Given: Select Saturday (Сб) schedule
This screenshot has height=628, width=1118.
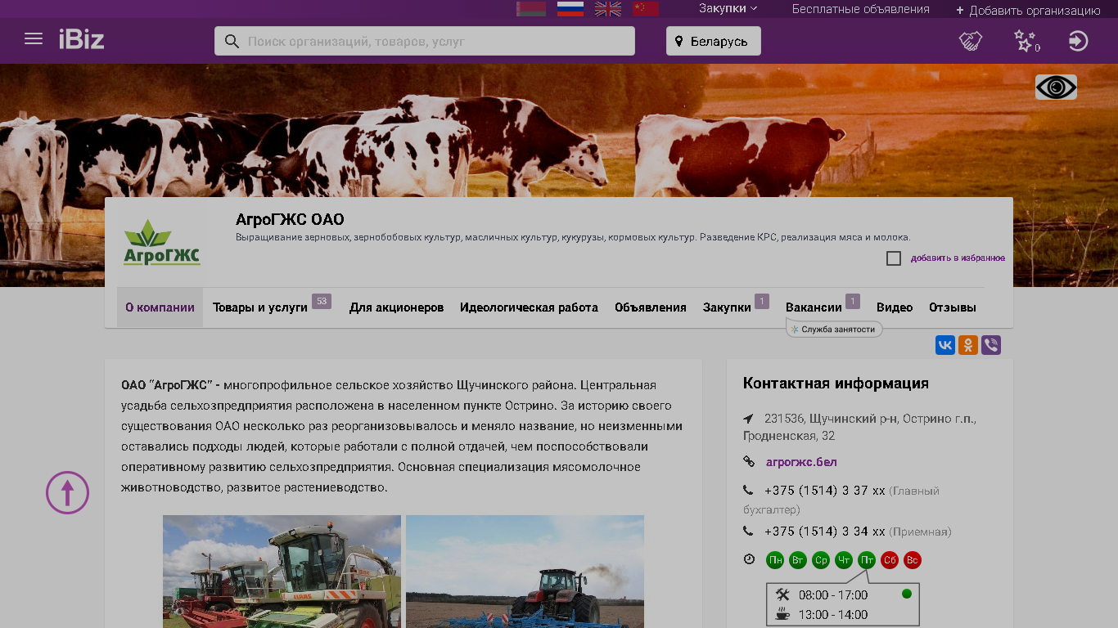Looking at the screenshot, I should tap(890, 560).
